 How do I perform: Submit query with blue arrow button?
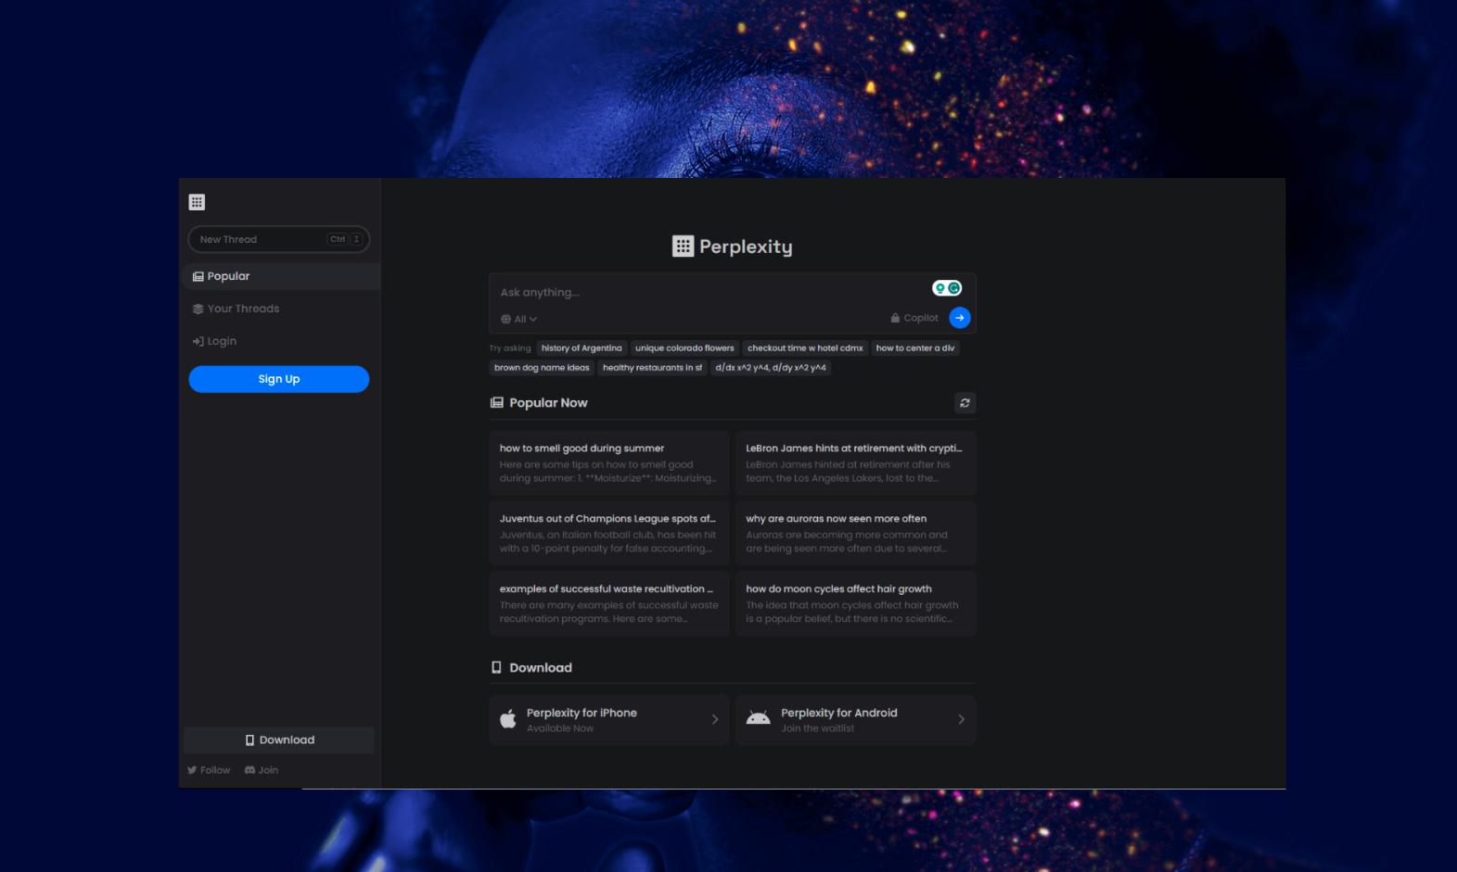tap(960, 318)
